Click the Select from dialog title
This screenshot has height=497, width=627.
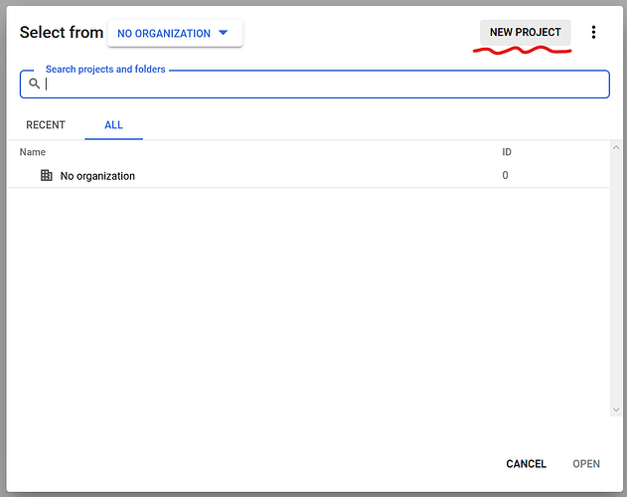62,33
